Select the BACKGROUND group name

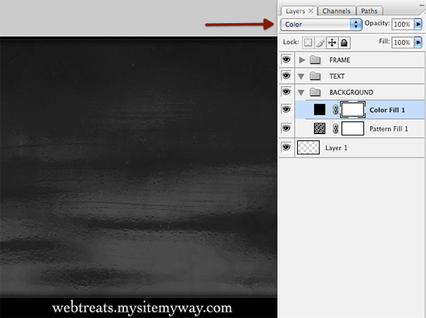[x=351, y=92]
